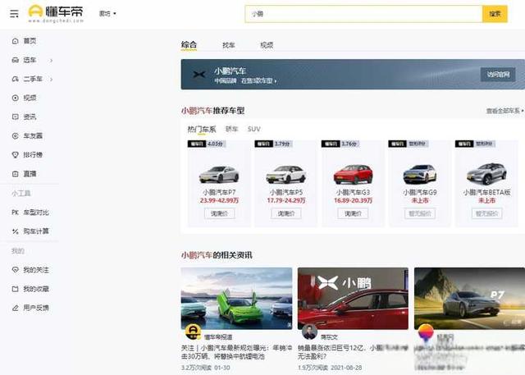Click 暂无报价 under 小鹏汽车G9
Screen dimensions: 525x375
pos(420,213)
